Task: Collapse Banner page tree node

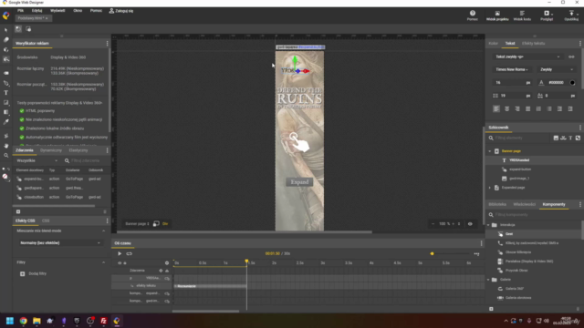Action: coord(490,151)
